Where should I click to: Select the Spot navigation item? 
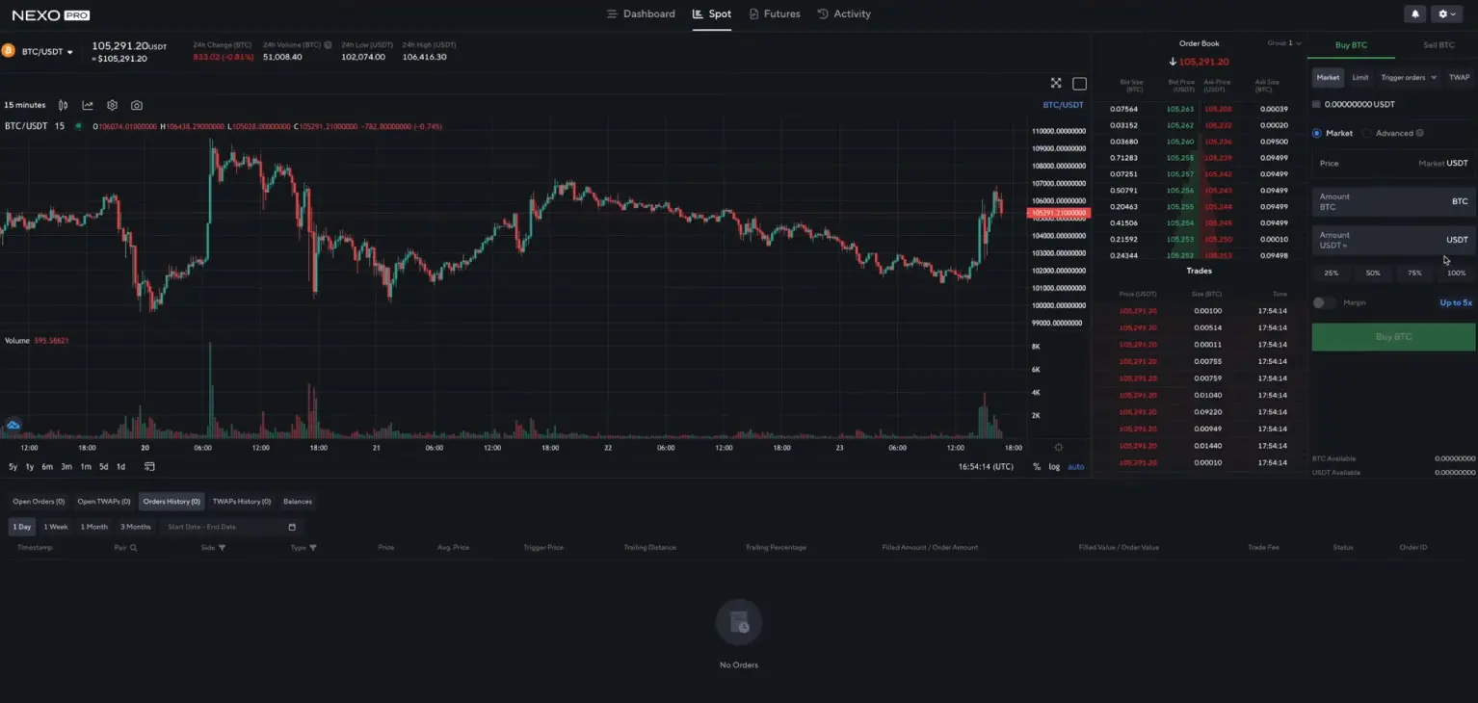[x=712, y=14]
